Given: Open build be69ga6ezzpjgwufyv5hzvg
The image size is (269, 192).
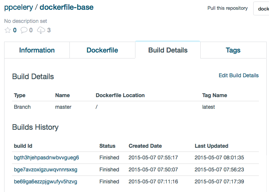Looking at the screenshot, I should 45,181.
